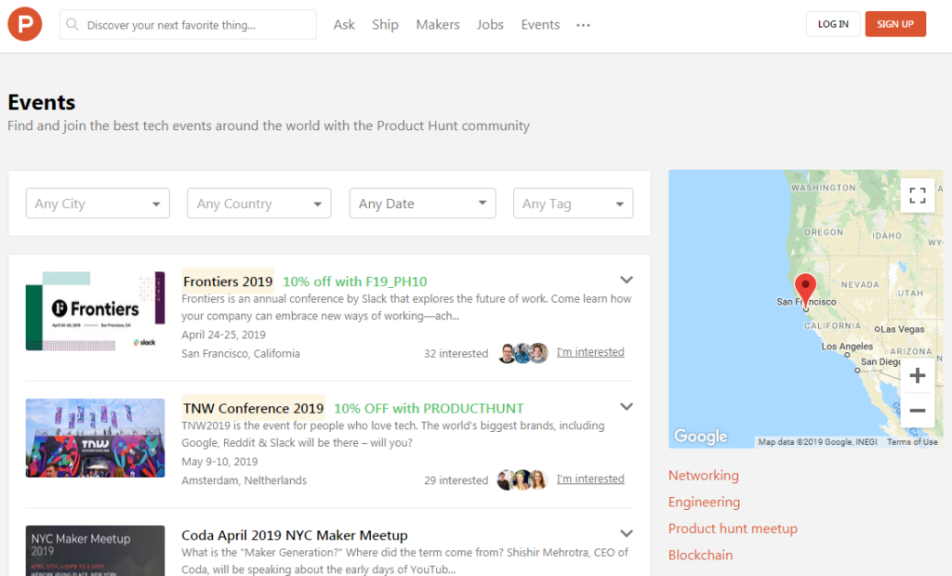Open Coda April 2019 NYC Maker Meetup title
Screen dimensions: 952x576
295,535
